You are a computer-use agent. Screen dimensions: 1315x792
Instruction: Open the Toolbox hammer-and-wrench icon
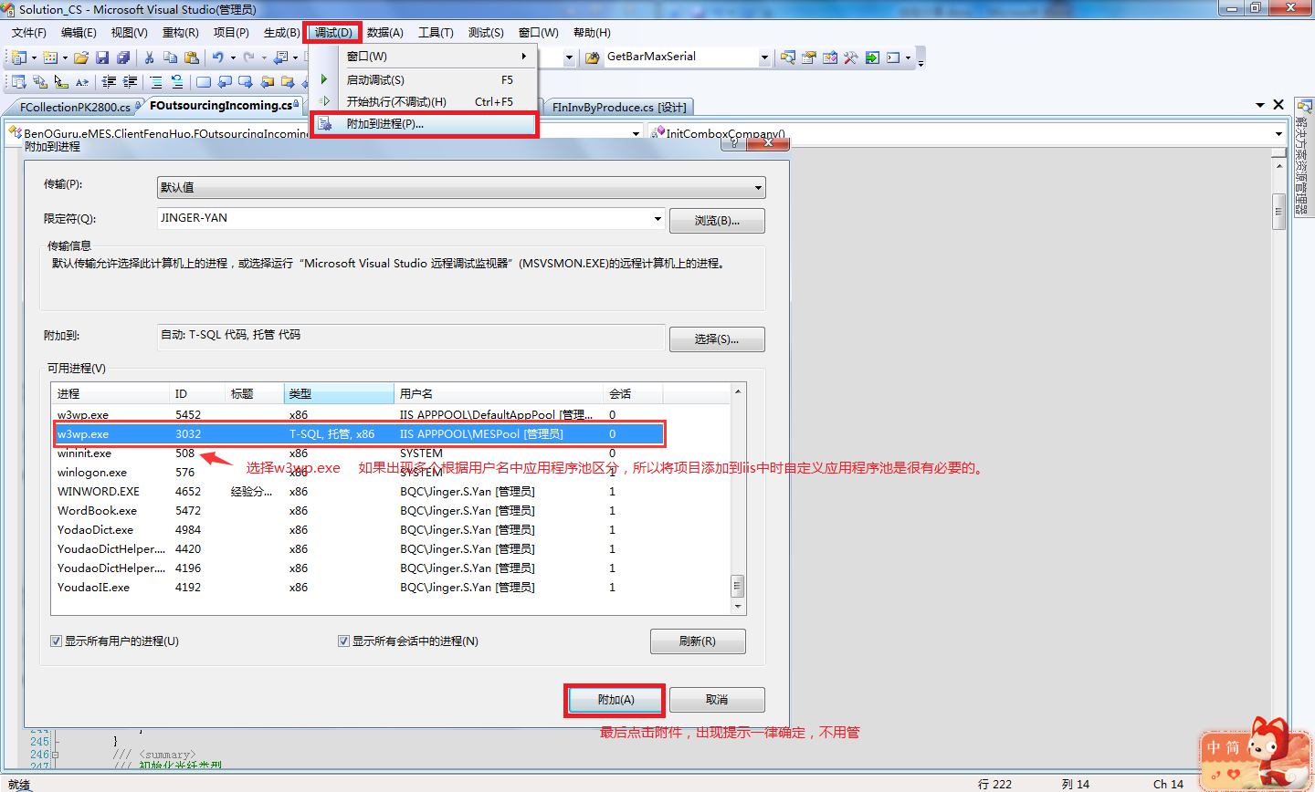851,57
